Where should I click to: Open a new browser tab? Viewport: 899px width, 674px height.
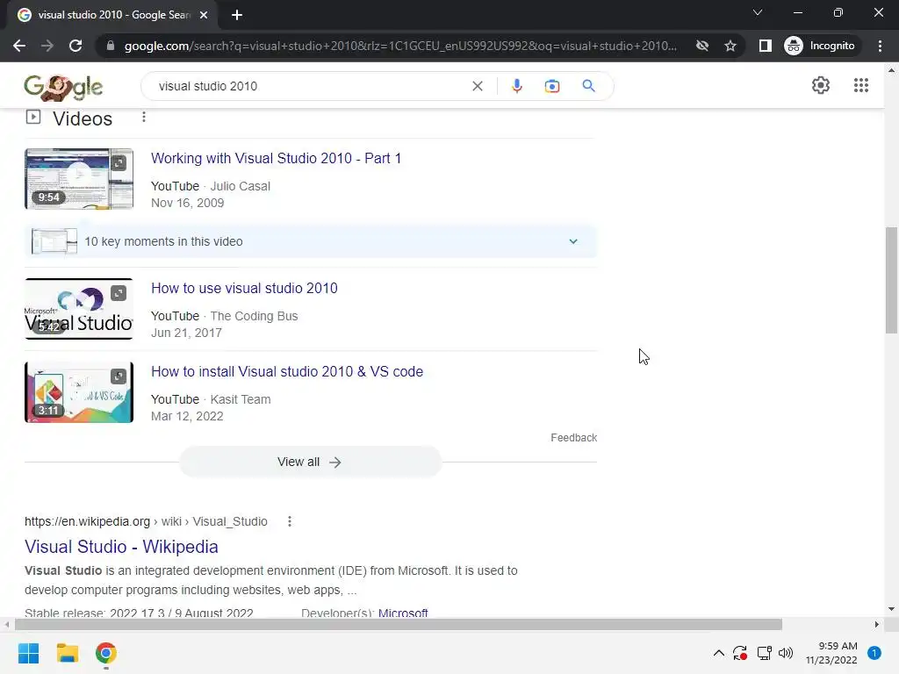[x=237, y=15]
